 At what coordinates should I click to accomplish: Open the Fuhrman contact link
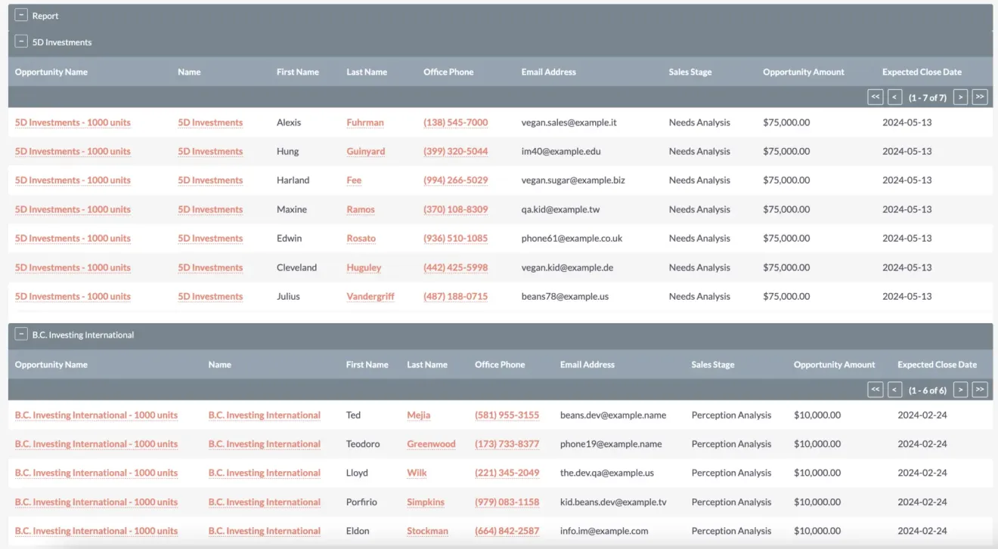[x=366, y=122]
